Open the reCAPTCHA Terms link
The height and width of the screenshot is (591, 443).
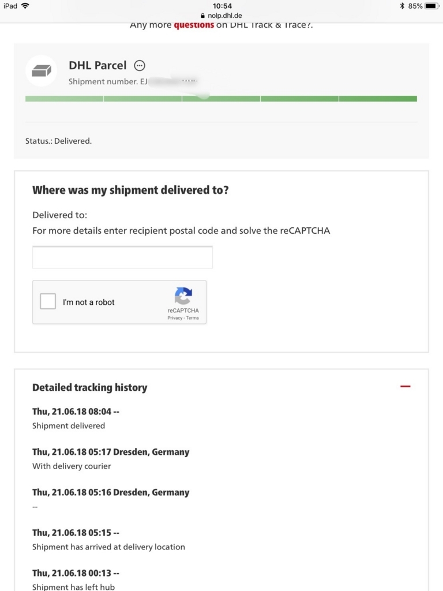point(192,318)
